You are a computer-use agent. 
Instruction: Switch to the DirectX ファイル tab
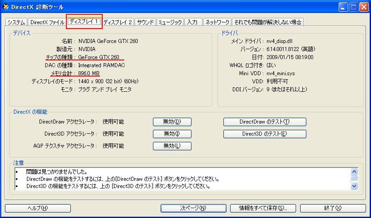[47, 22]
